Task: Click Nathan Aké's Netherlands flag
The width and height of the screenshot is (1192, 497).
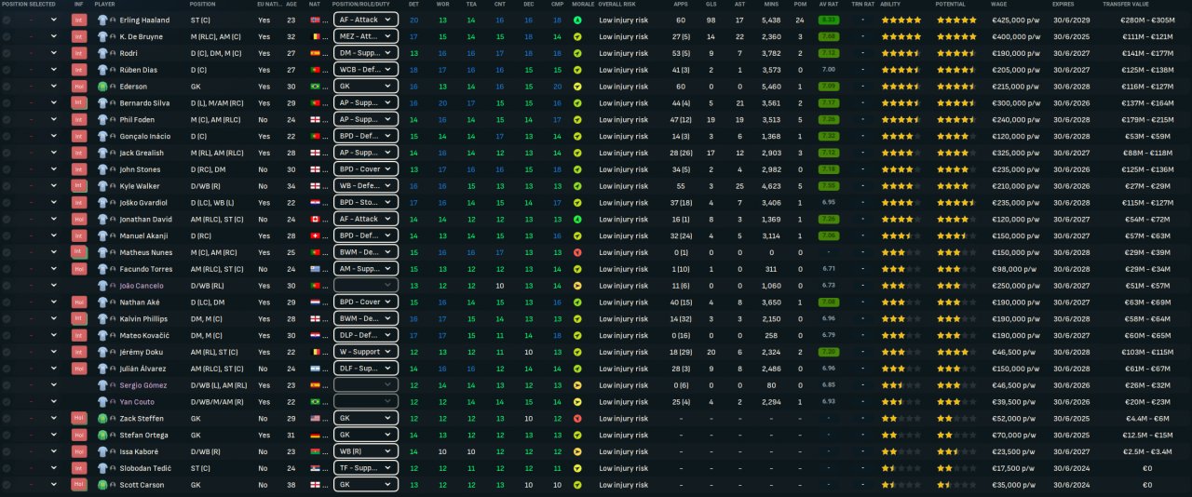Action: click(x=314, y=302)
